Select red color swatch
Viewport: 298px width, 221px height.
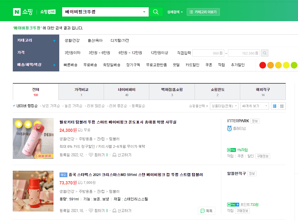[263, 65]
